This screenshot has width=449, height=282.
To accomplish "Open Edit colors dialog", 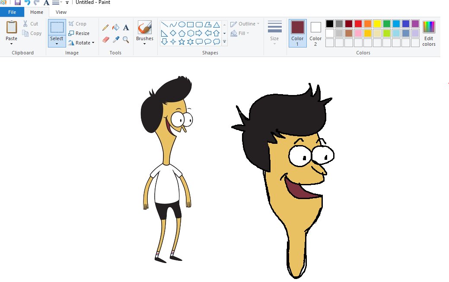I will click(429, 33).
